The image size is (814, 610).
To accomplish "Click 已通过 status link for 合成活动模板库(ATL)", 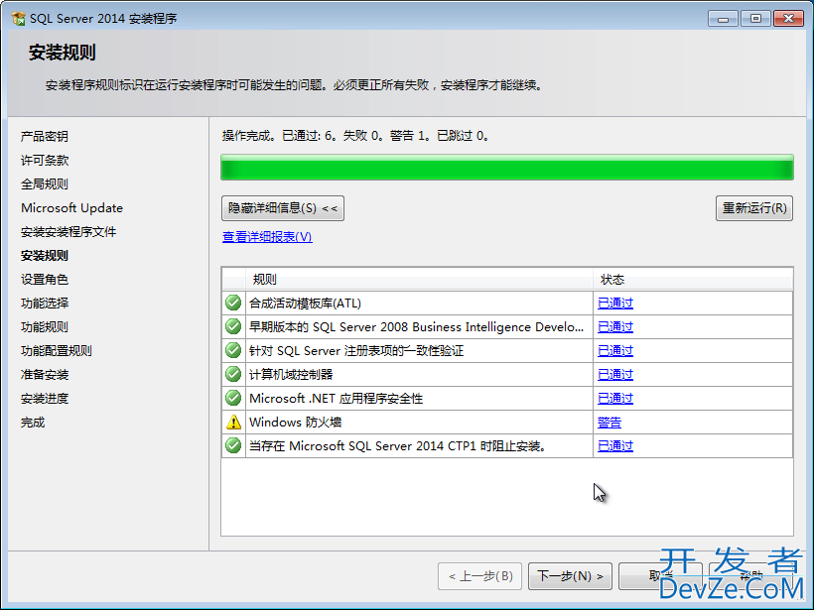I will click(x=615, y=303).
